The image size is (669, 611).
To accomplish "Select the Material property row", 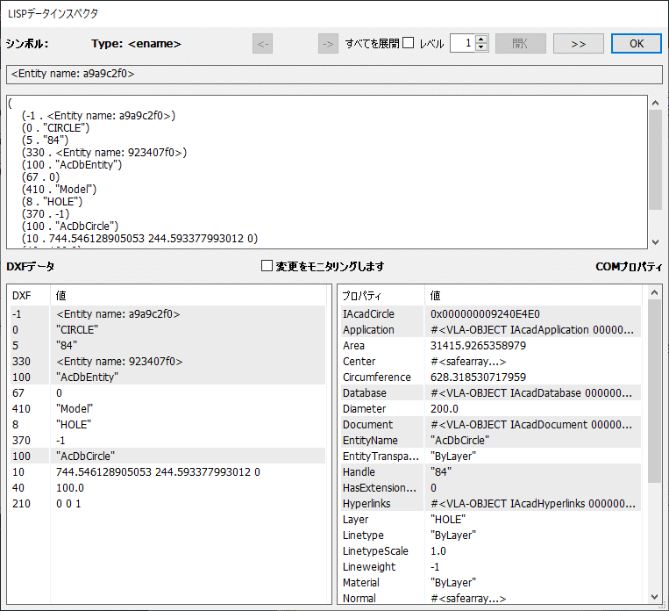I will (491, 583).
